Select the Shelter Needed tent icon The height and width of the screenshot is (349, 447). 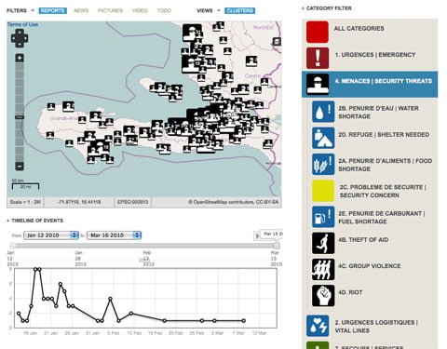pyautogui.click(x=323, y=138)
